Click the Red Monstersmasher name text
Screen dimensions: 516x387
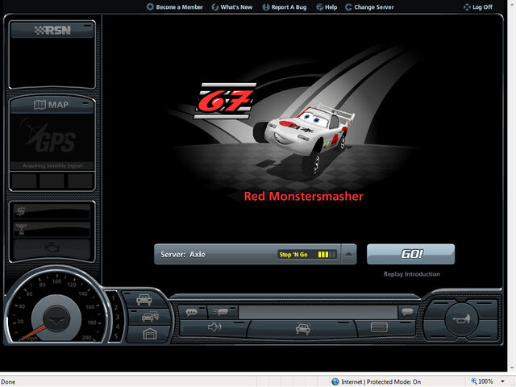click(x=303, y=196)
